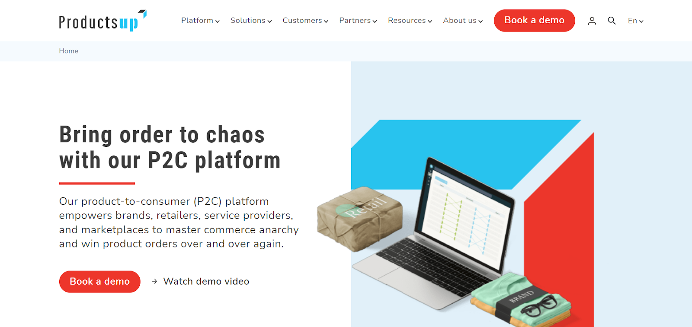The image size is (692, 327).
Task: Click the Retail parcel image
Action: (360, 219)
